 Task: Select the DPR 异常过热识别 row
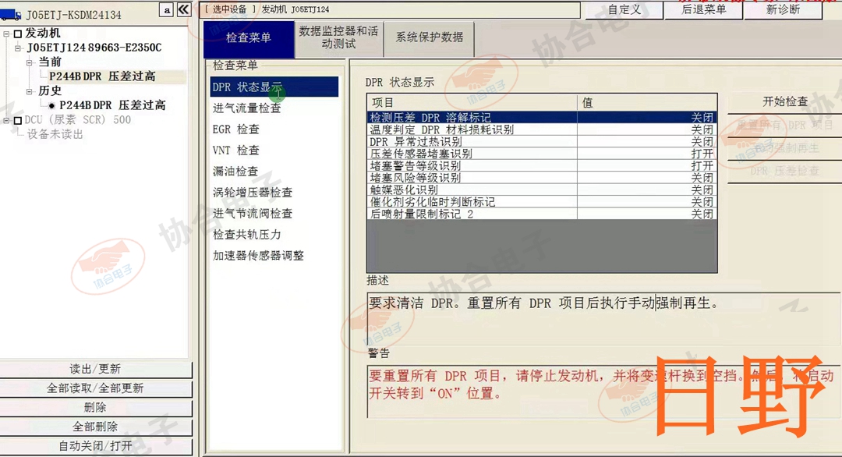point(542,142)
